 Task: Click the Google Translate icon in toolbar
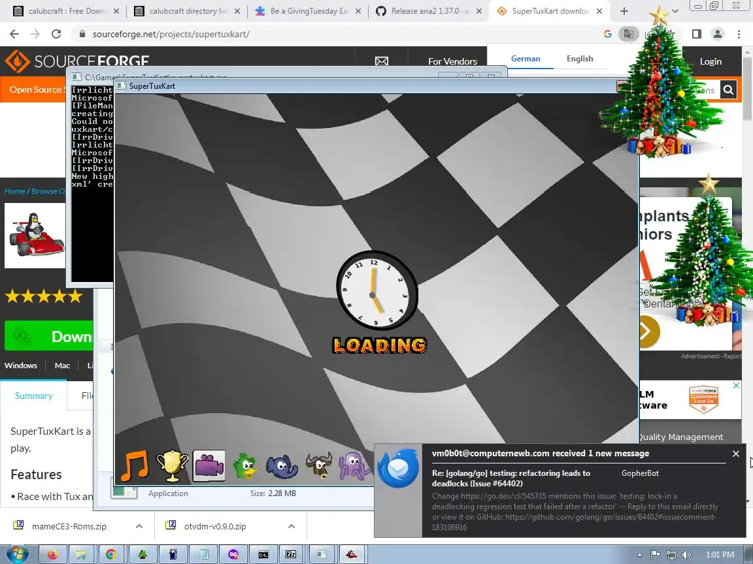(x=628, y=34)
